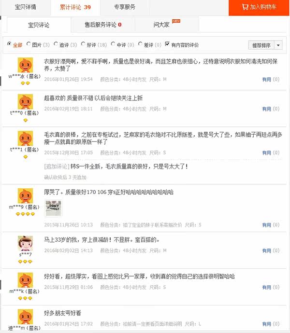
Task: Select the 追评 (3) radio filter
Action: point(56,44)
